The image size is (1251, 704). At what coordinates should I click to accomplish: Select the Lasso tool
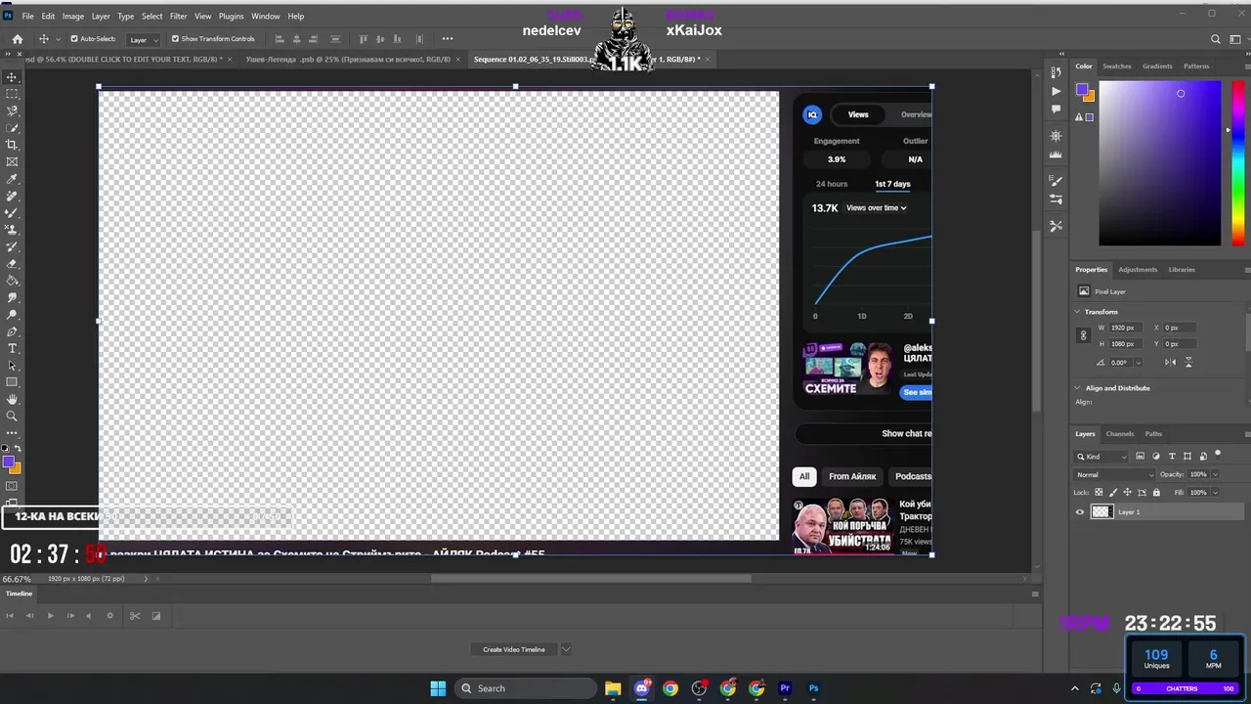pyautogui.click(x=12, y=110)
